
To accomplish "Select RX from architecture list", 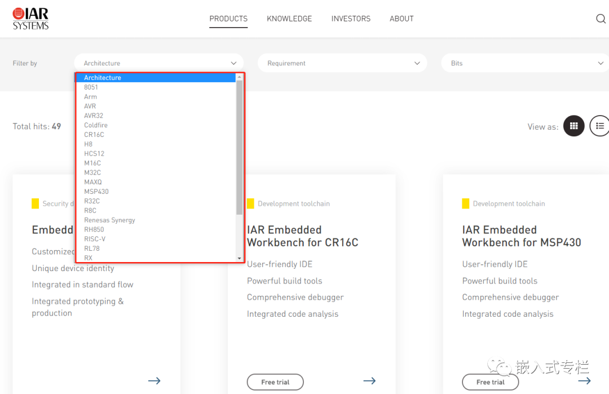I will pyautogui.click(x=156, y=258).
